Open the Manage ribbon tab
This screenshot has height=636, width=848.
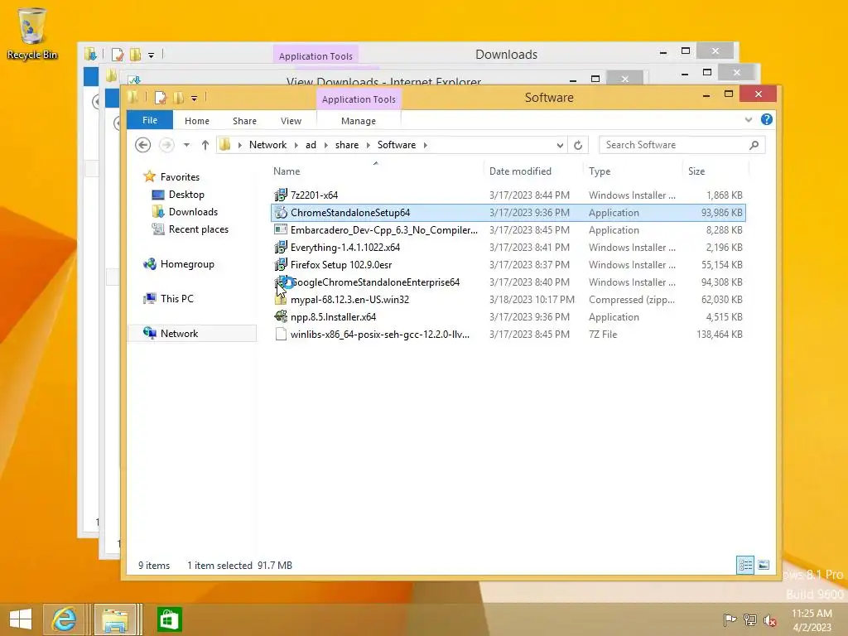click(x=358, y=121)
